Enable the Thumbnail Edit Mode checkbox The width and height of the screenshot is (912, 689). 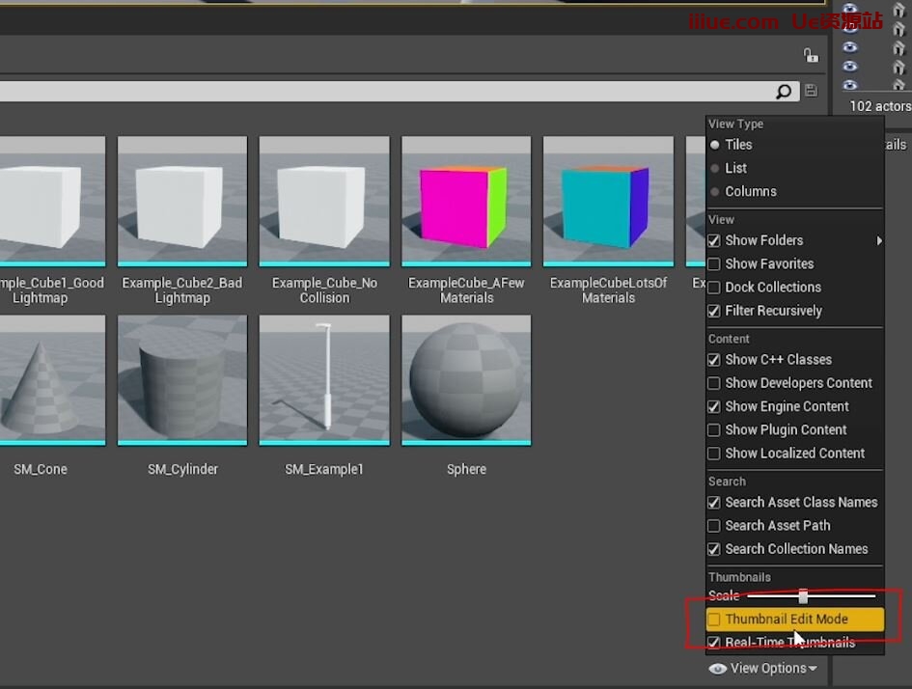pyautogui.click(x=714, y=620)
